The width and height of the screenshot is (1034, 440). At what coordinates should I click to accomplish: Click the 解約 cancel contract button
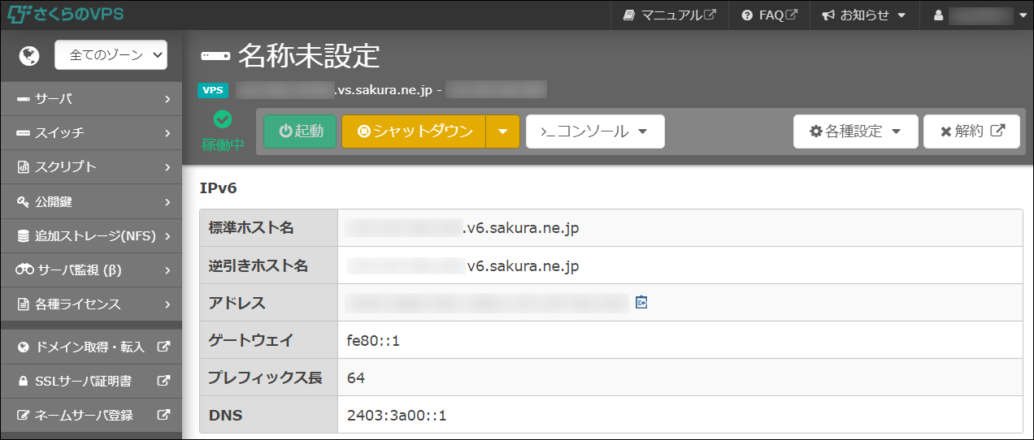[x=971, y=132]
